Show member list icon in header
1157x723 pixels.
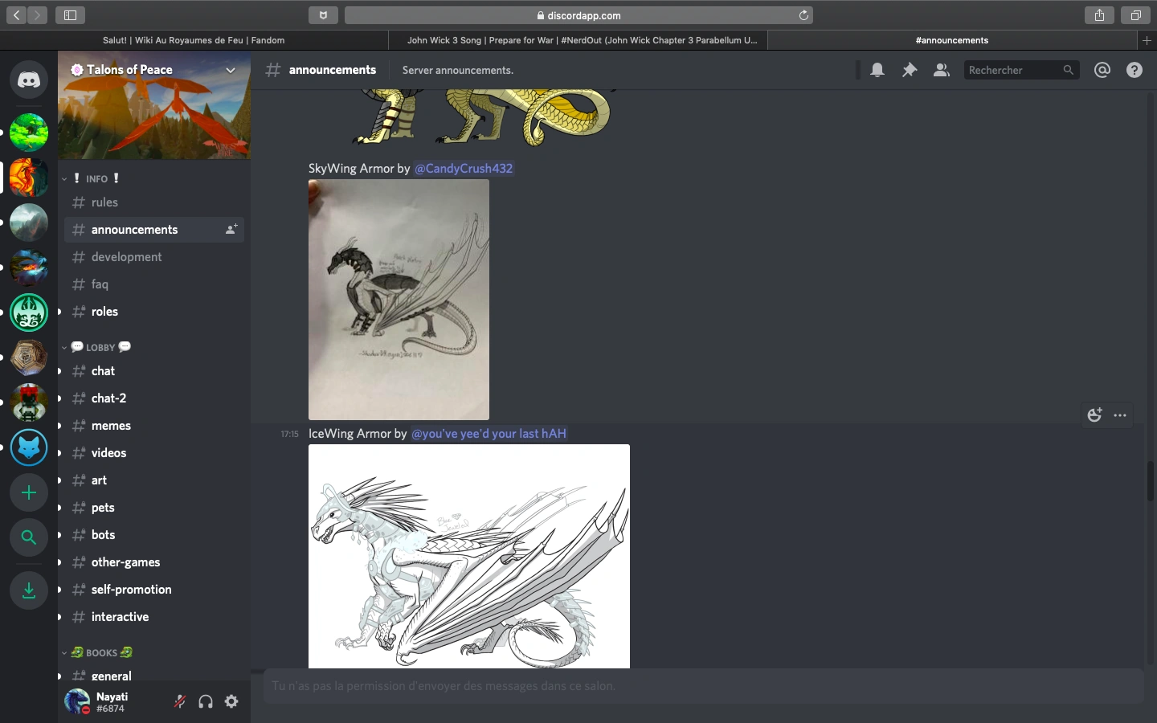tap(941, 71)
